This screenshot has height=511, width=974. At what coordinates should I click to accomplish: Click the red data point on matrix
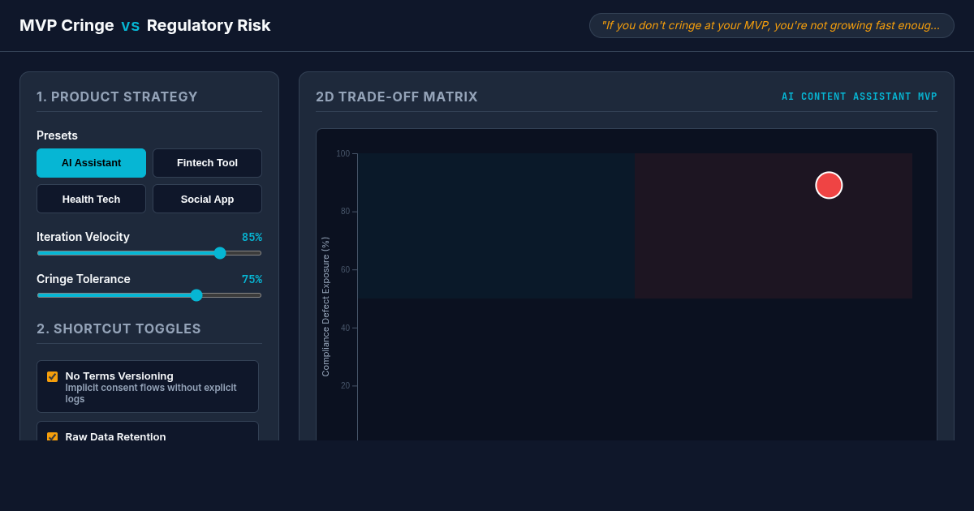[829, 185]
